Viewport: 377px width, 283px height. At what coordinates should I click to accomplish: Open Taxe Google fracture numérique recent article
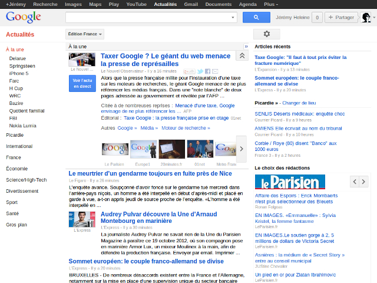tap(300, 60)
